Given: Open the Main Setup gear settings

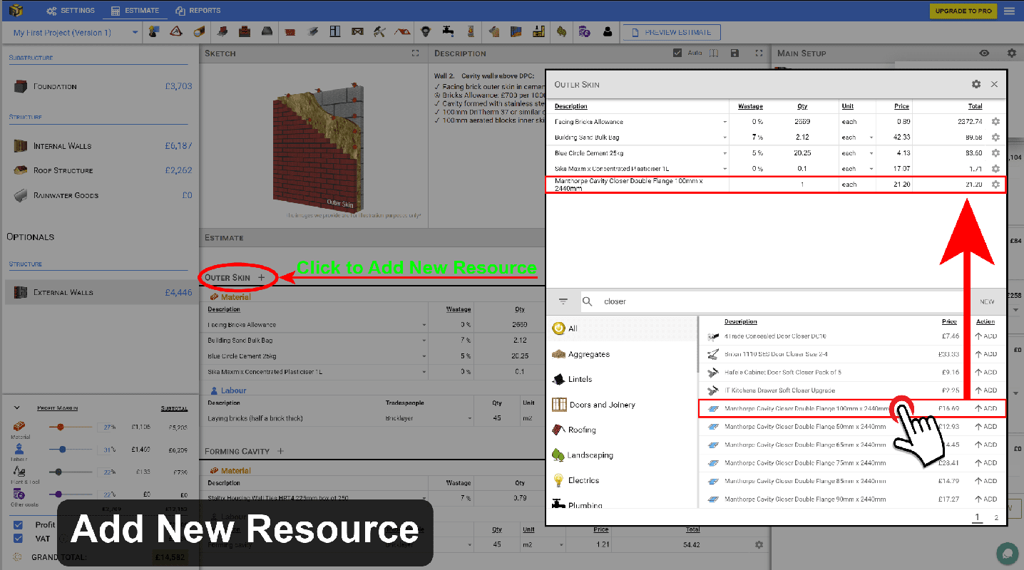Looking at the screenshot, I should pyautogui.click(x=1011, y=53).
